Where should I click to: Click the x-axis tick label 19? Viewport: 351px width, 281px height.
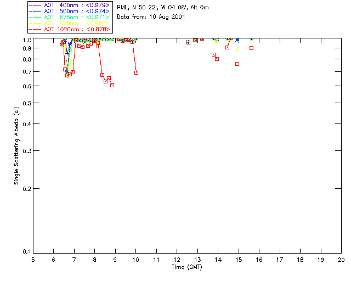(x=321, y=260)
